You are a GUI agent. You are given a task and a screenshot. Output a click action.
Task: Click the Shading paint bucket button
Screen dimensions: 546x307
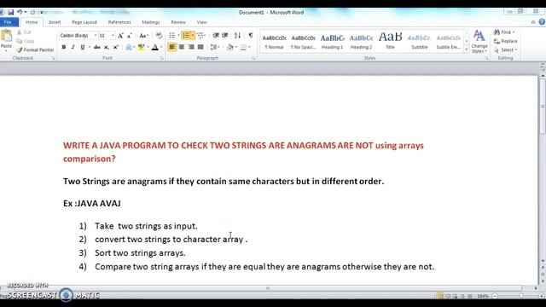click(x=229, y=47)
